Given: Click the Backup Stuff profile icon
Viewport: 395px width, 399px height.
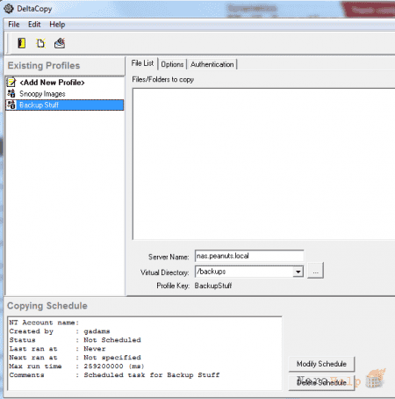Looking at the screenshot, I should pyautogui.click(x=11, y=105).
